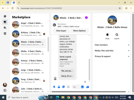Screen dimensions: 134x100
Task: Click the large house profile picture
Action: (x=112, y=20)
